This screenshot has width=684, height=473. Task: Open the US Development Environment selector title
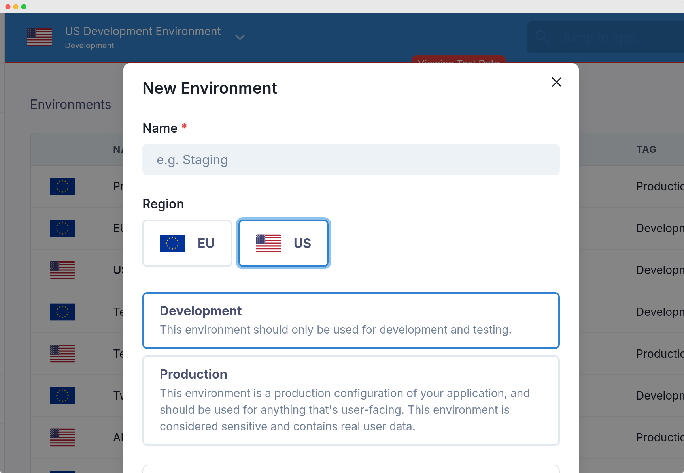pyautogui.click(x=143, y=32)
